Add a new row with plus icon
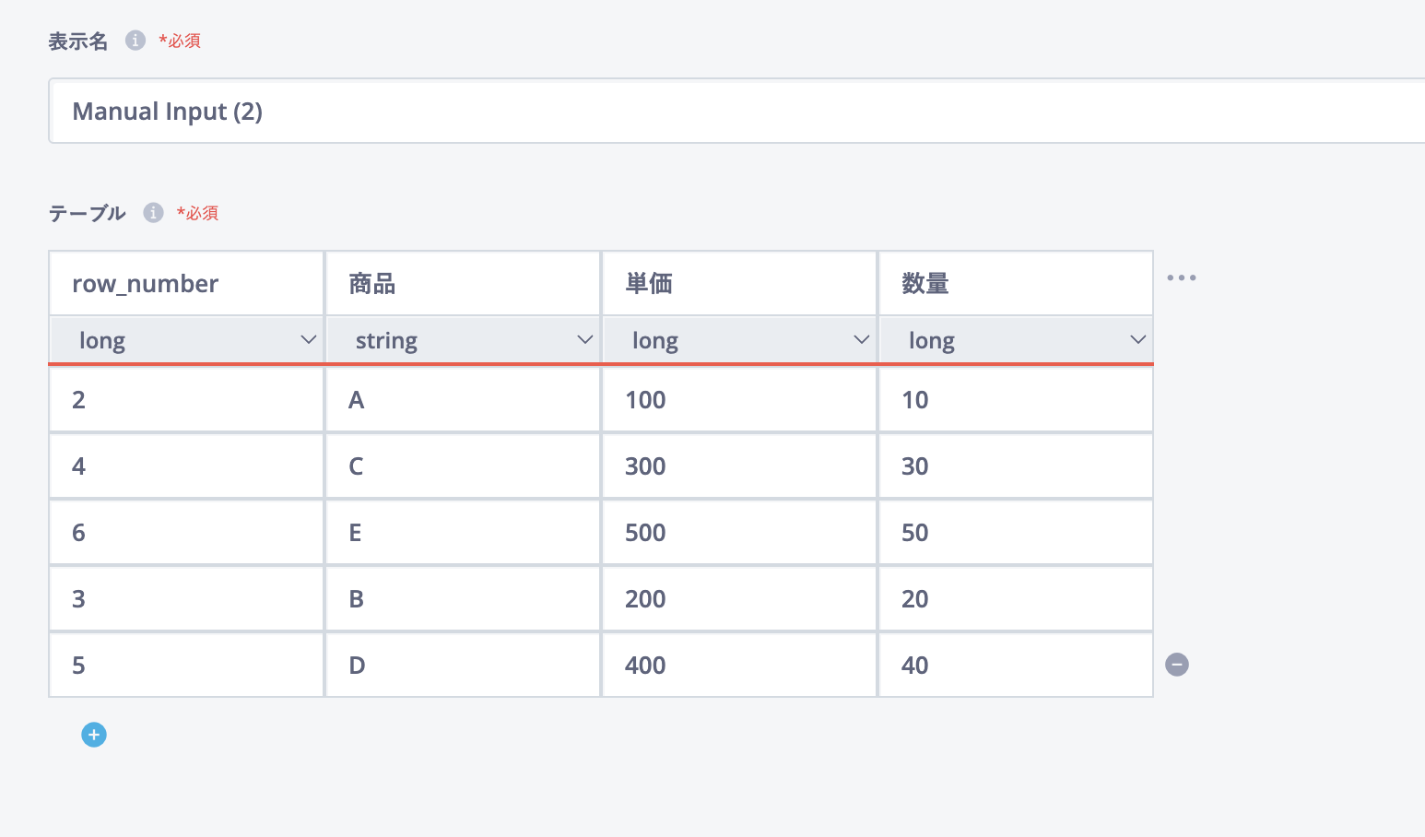The image size is (1425, 837). [x=94, y=735]
